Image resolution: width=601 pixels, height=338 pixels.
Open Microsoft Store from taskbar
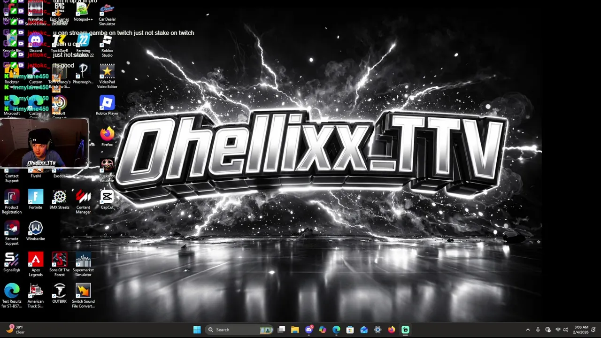point(350,330)
